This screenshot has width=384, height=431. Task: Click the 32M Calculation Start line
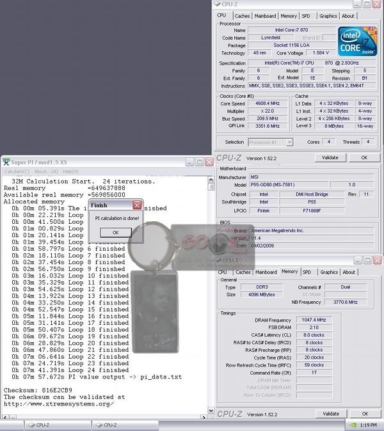[x=83, y=182]
